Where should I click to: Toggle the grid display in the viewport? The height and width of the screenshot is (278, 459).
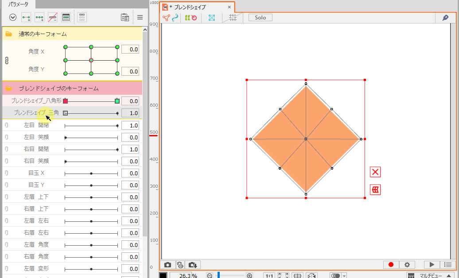[233, 18]
